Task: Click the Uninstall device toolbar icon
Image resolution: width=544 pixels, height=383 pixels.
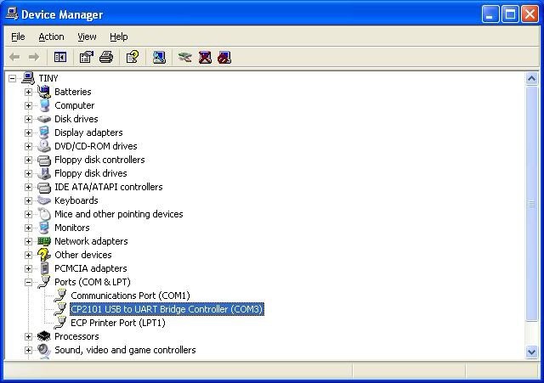Action: pyautogui.click(x=205, y=57)
